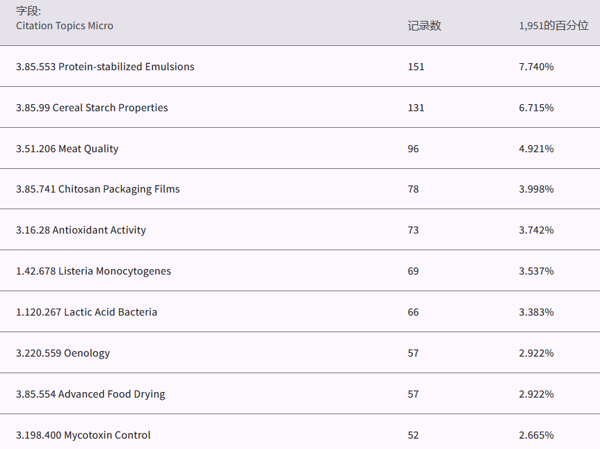The image size is (600, 449).
Task: Click the Lactic Acid Bacteria topic
Action: click(x=86, y=312)
